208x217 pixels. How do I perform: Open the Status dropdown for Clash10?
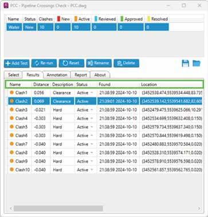pyautogui.click(x=92, y=169)
